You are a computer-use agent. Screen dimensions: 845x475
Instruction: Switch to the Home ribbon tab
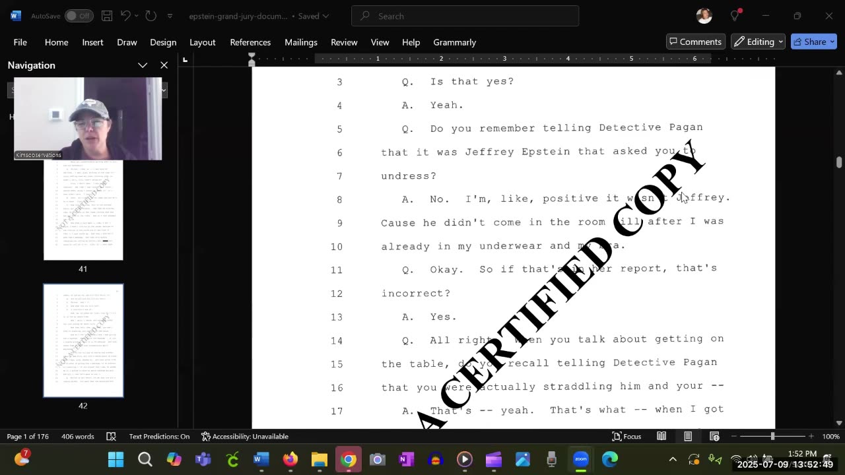(56, 42)
